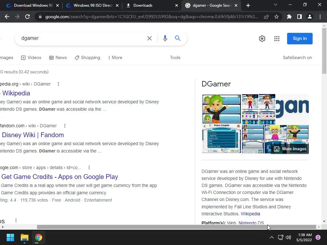
Task: Submit the search with the magnifier icon
Action: coord(178,38)
